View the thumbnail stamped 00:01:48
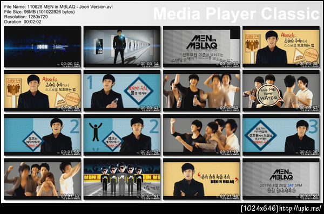 click(x=201, y=179)
